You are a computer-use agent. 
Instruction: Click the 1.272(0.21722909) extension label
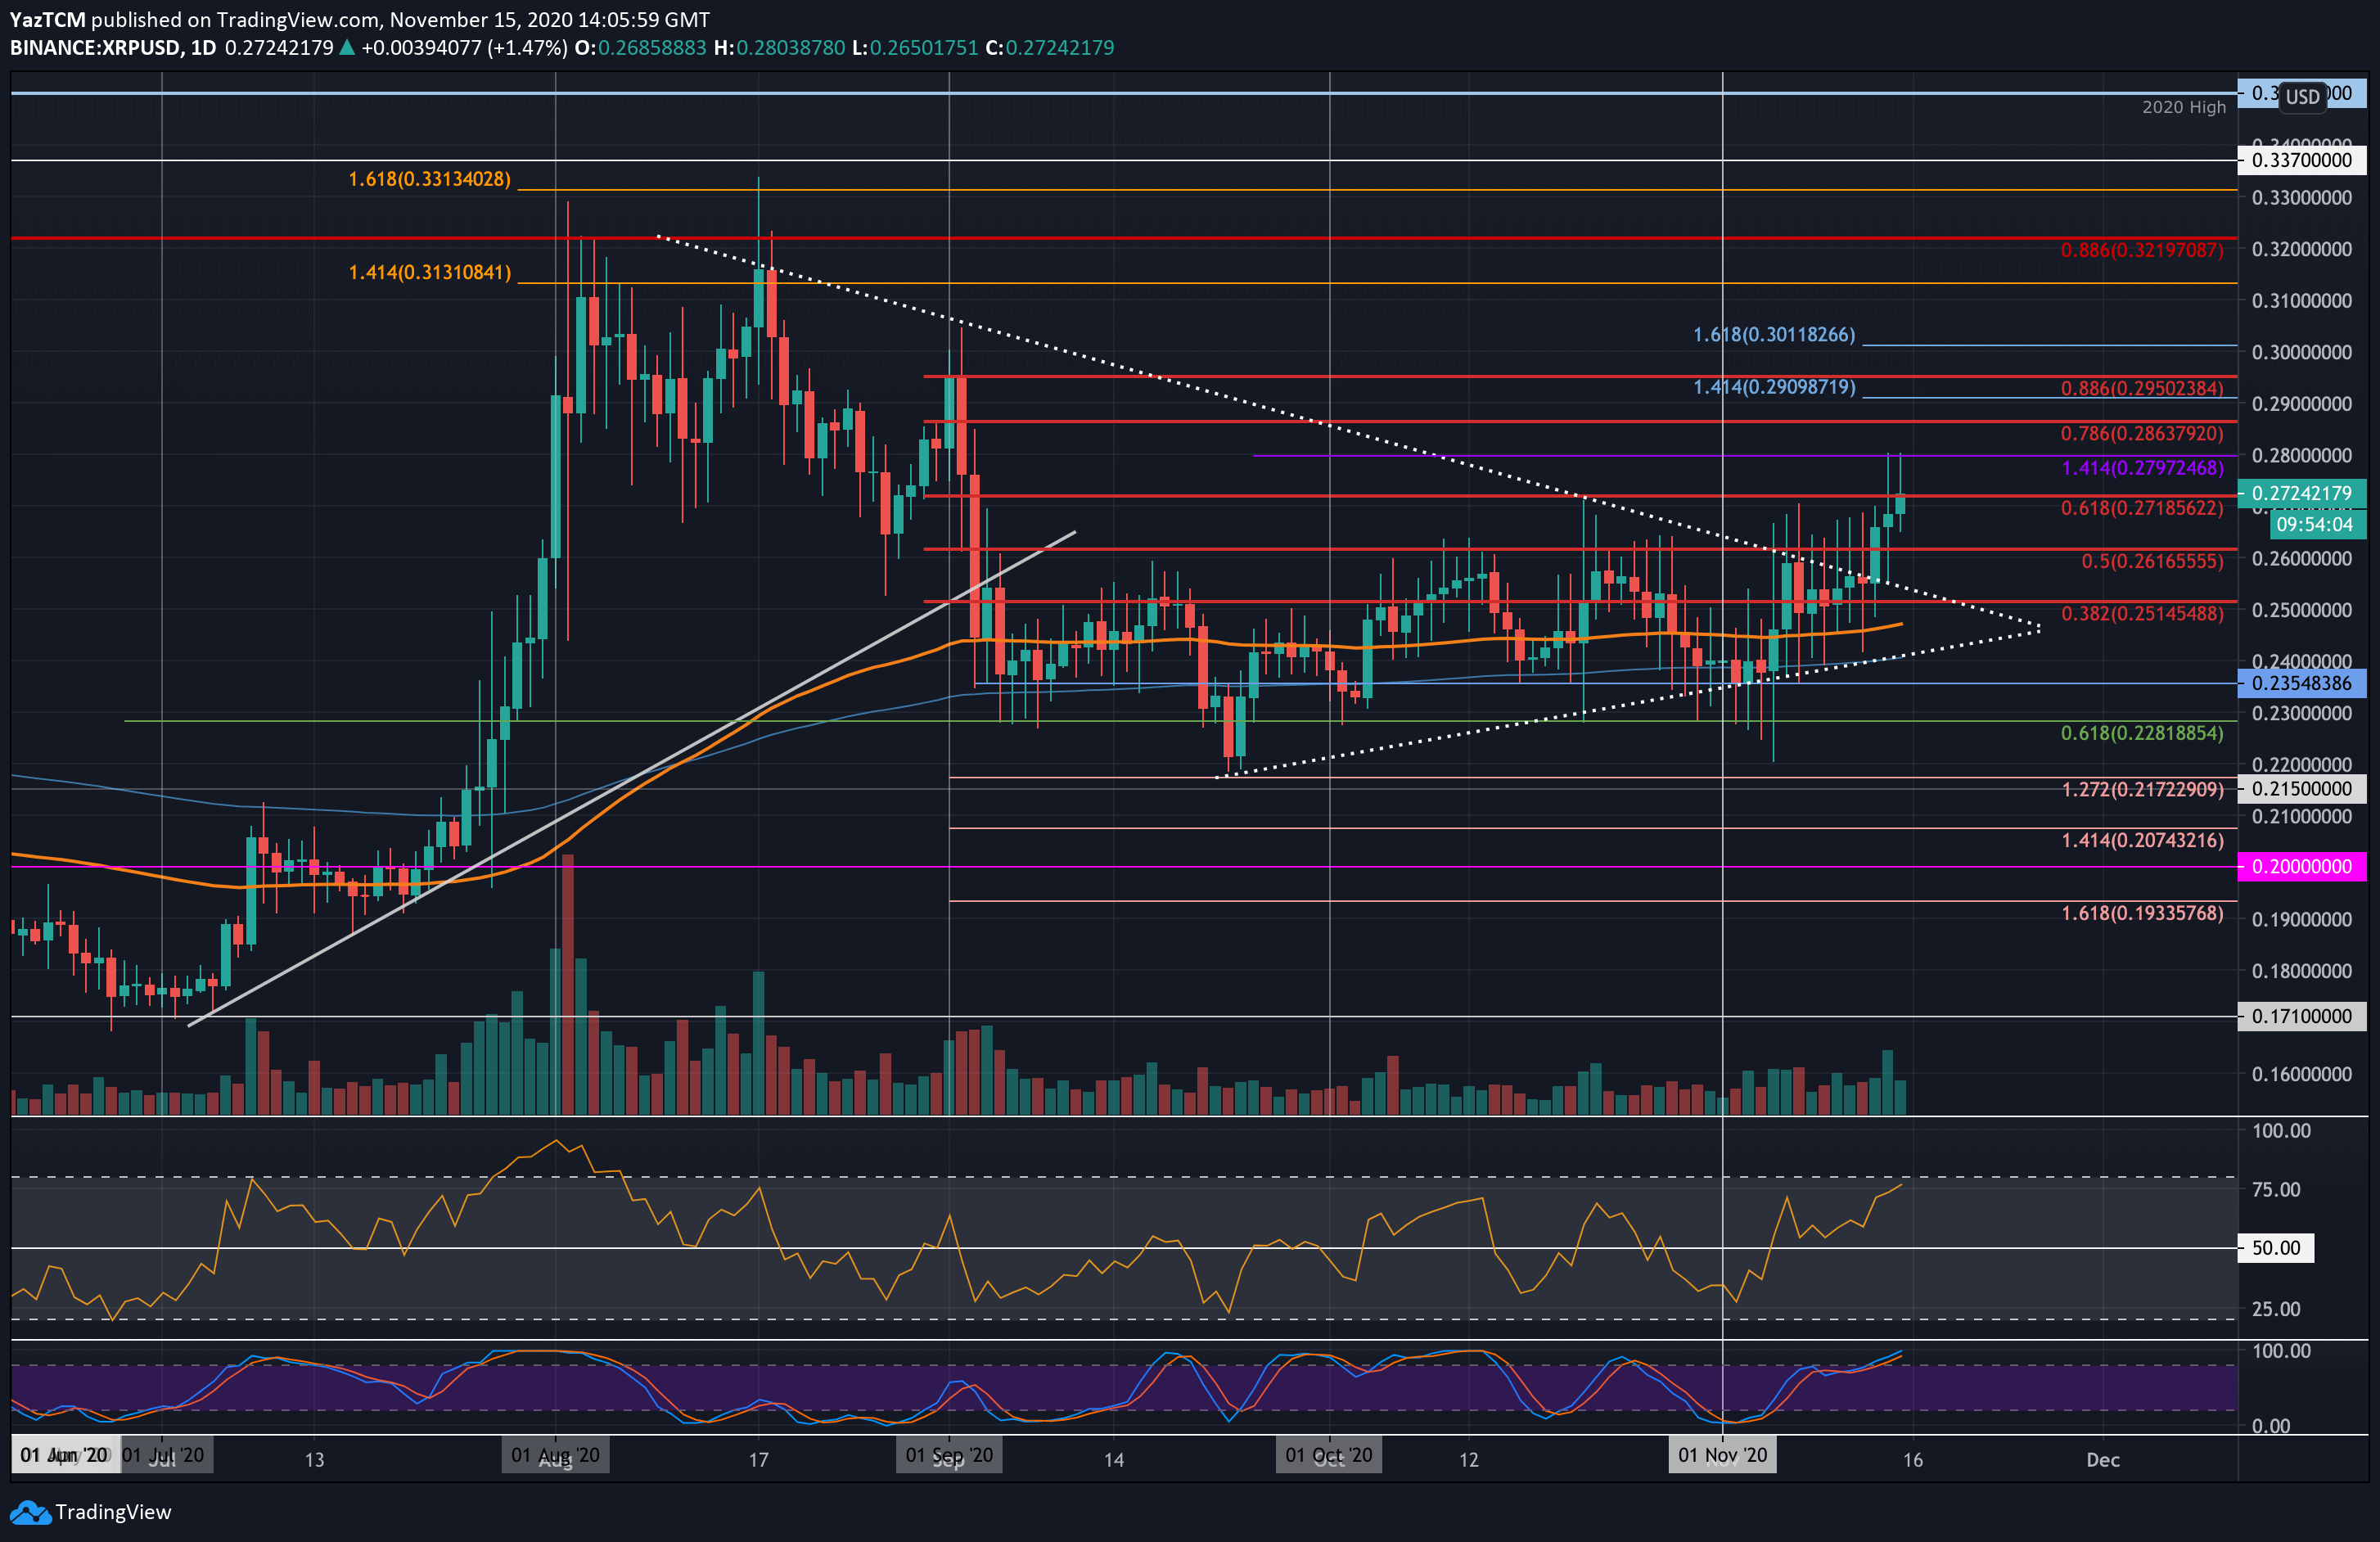2142,789
